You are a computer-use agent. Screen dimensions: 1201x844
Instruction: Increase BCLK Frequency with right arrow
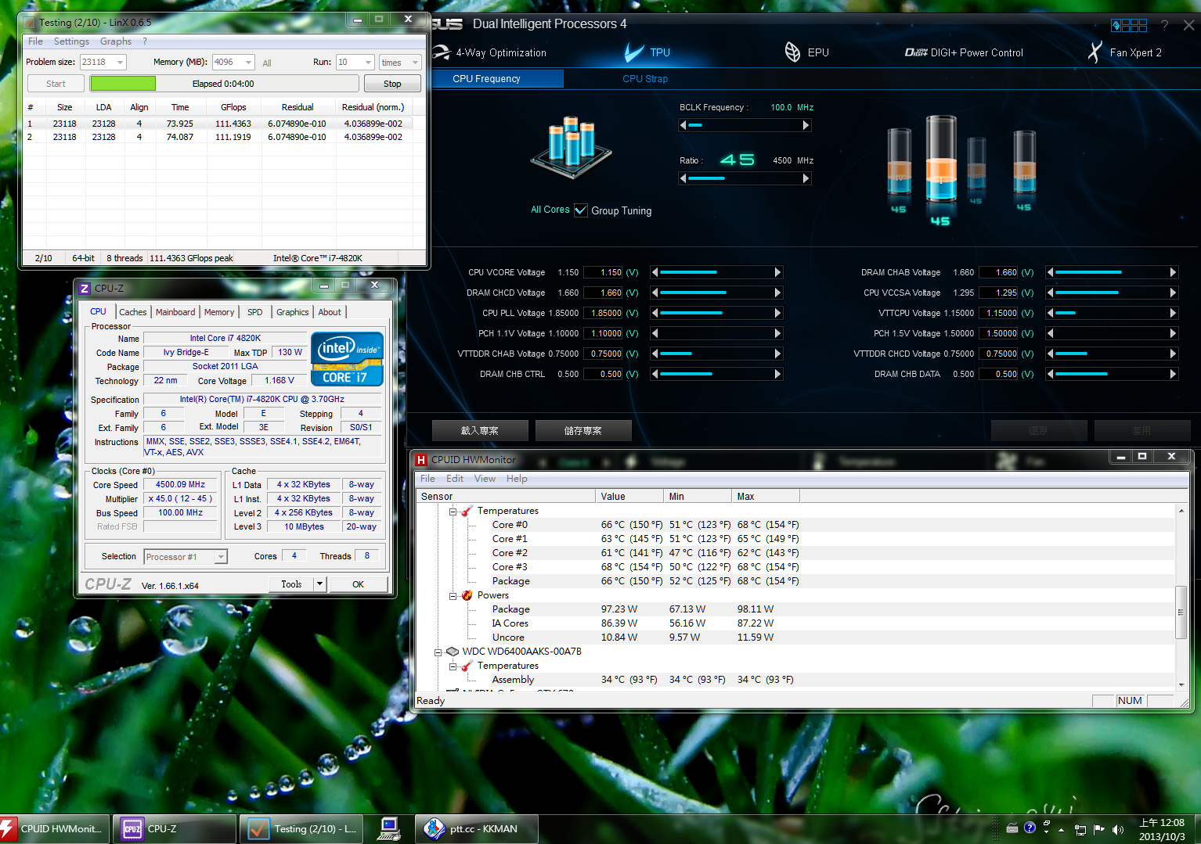(806, 125)
